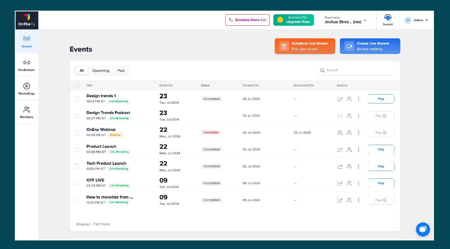Switch to the Past events tab
The width and height of the screenshot is (450, 249).
121,70
